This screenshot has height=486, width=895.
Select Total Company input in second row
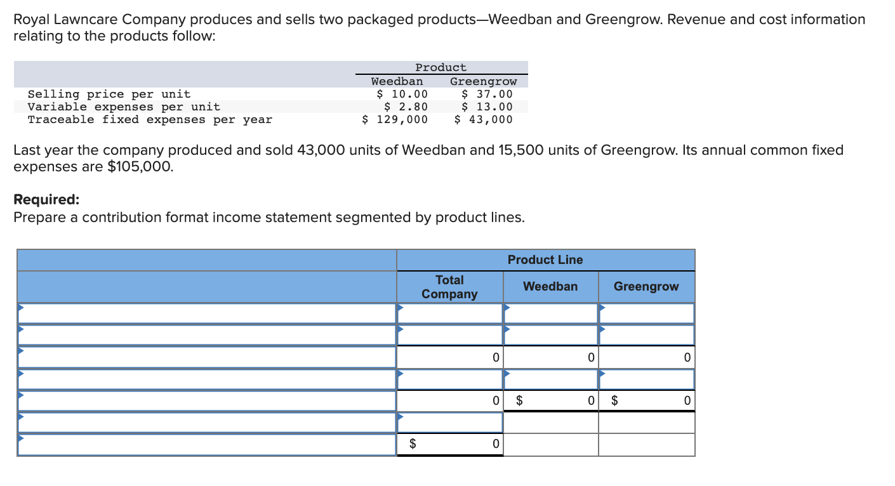[x=450, y=335]
